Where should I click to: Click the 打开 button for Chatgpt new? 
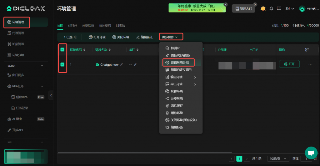pyautogui.click(x=289, y=64)
